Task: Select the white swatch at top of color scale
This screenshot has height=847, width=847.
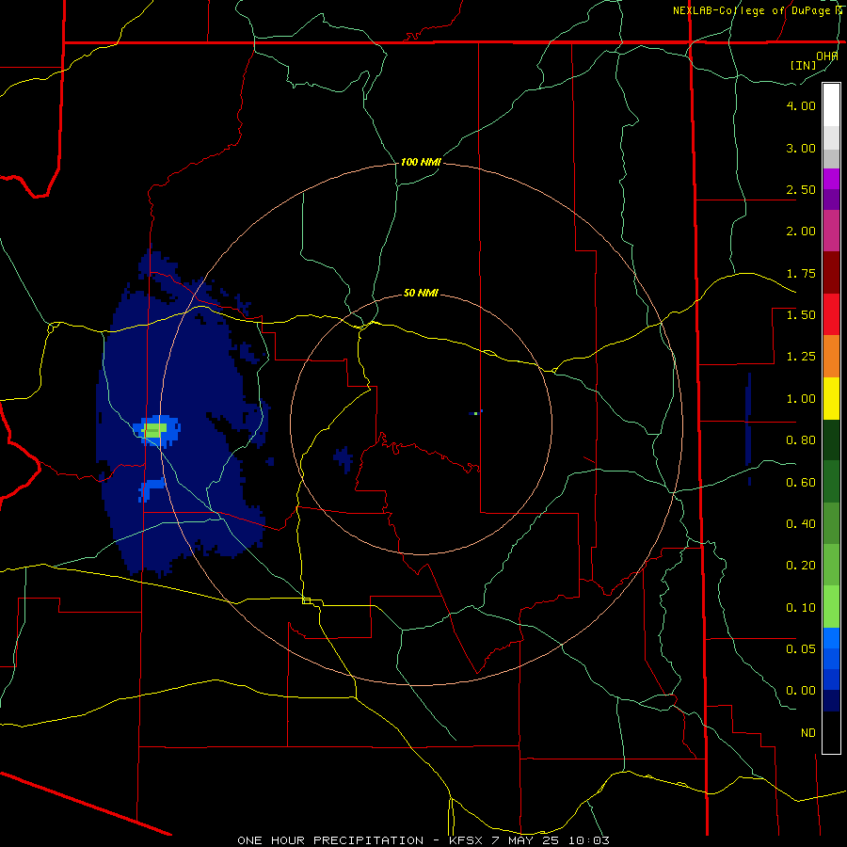Action: click(x=831, y=105)
